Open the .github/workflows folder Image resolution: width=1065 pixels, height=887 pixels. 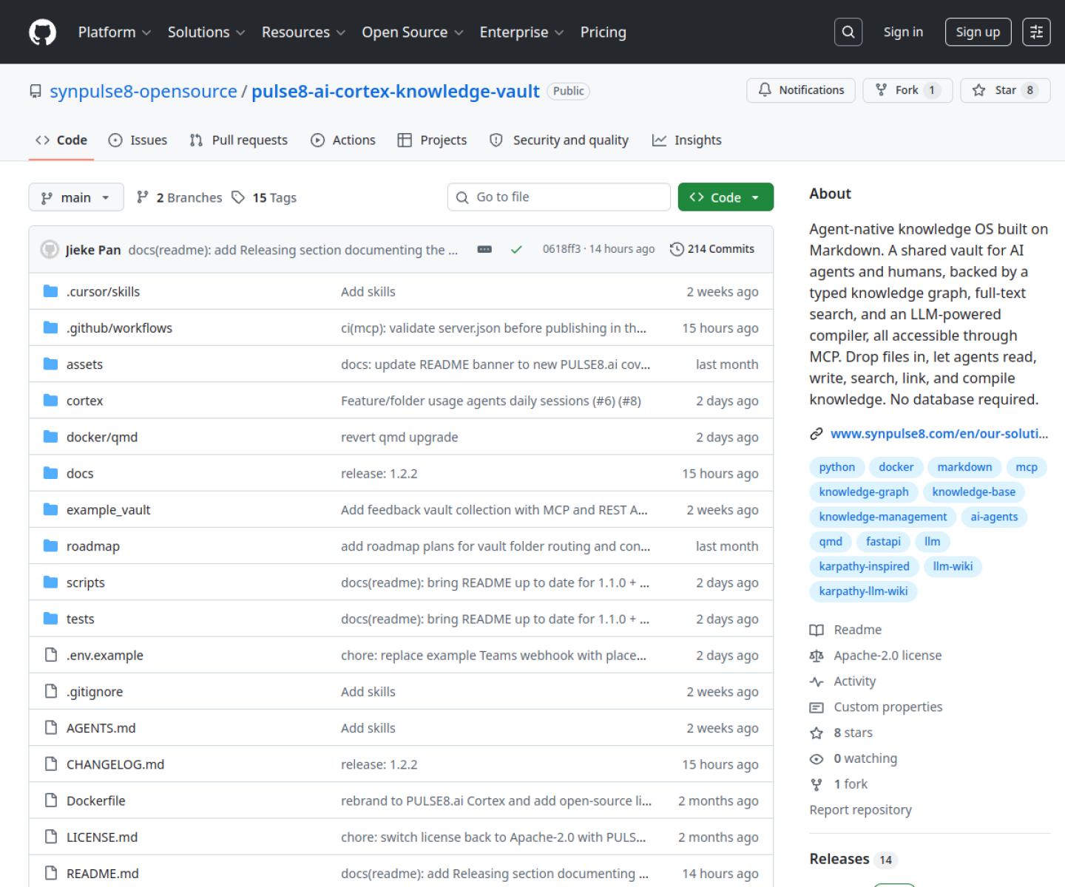coord(119,328)
